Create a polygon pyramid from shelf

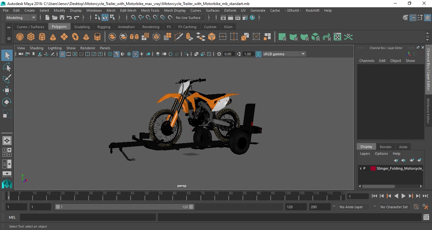coord(86,37)
